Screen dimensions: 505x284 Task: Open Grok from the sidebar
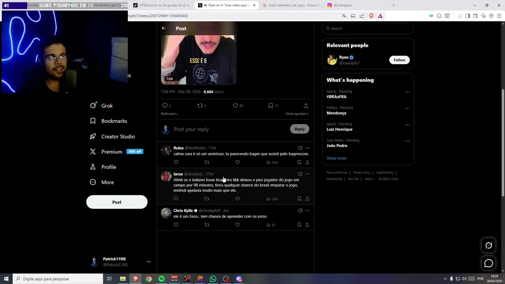(101, 106)
